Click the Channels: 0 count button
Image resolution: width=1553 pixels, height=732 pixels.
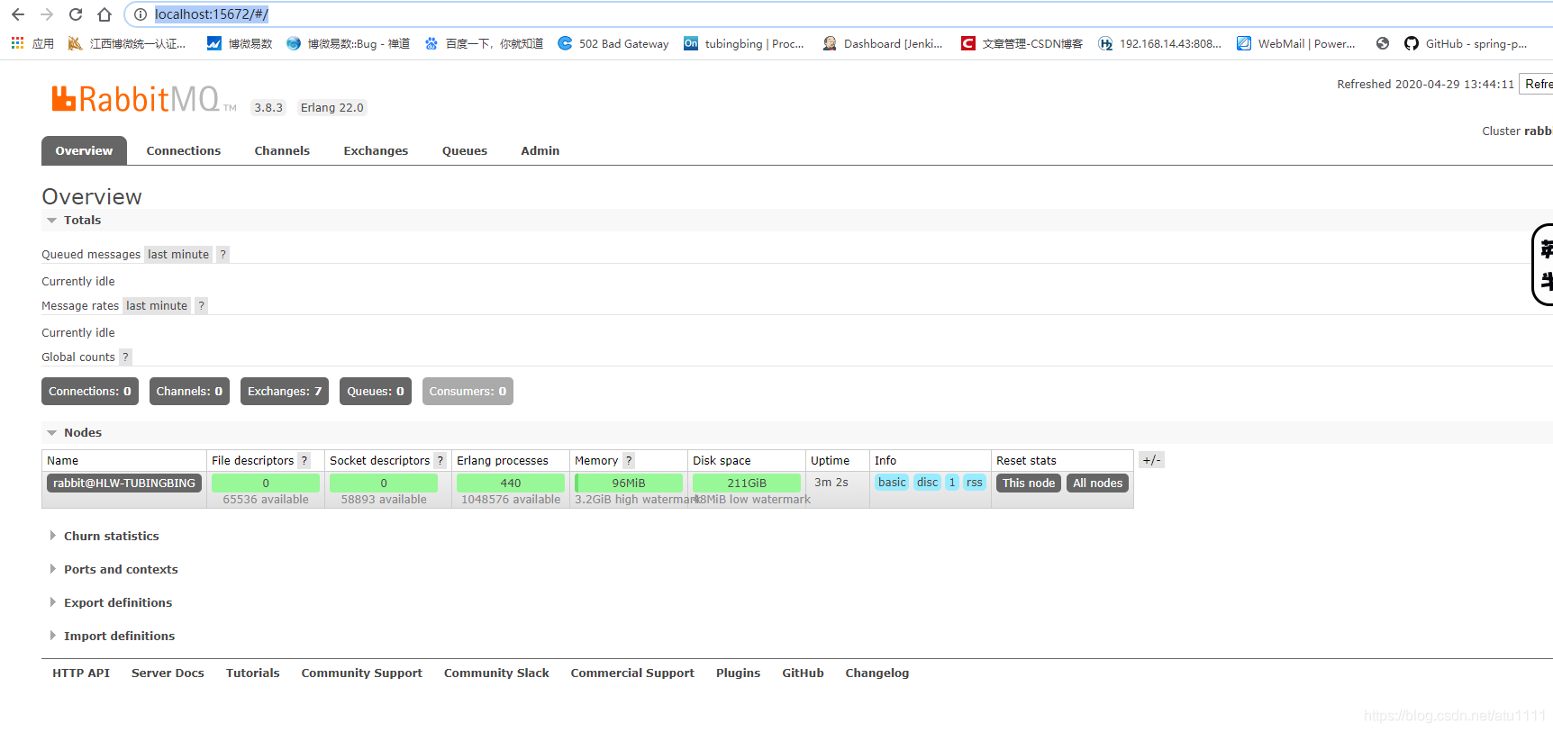pyautogui.click(x=189, y=392)
